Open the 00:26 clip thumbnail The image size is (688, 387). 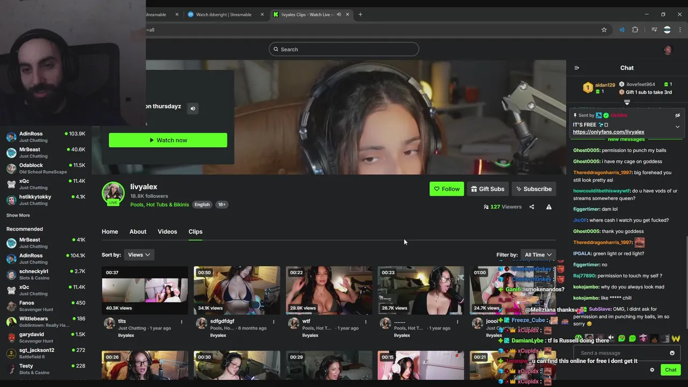(x=145, y=365)
